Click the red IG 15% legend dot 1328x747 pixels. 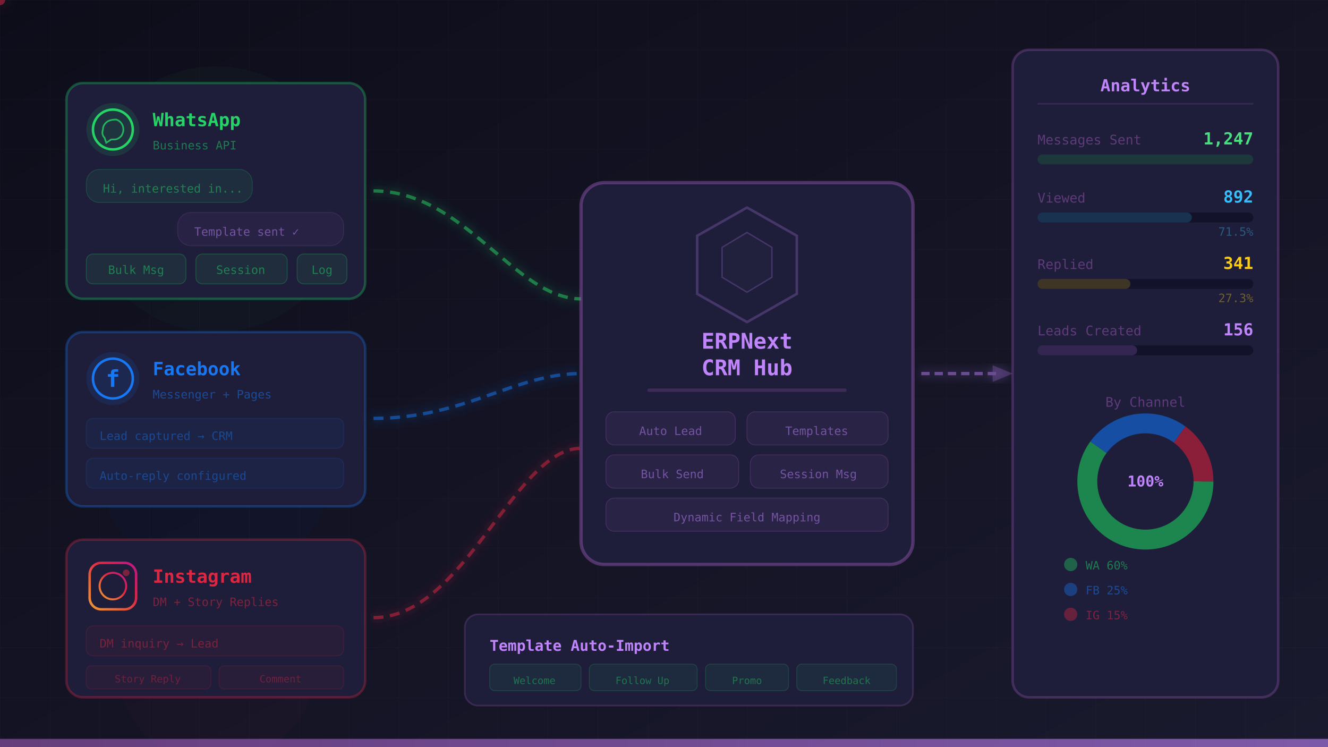point(1071,615)
